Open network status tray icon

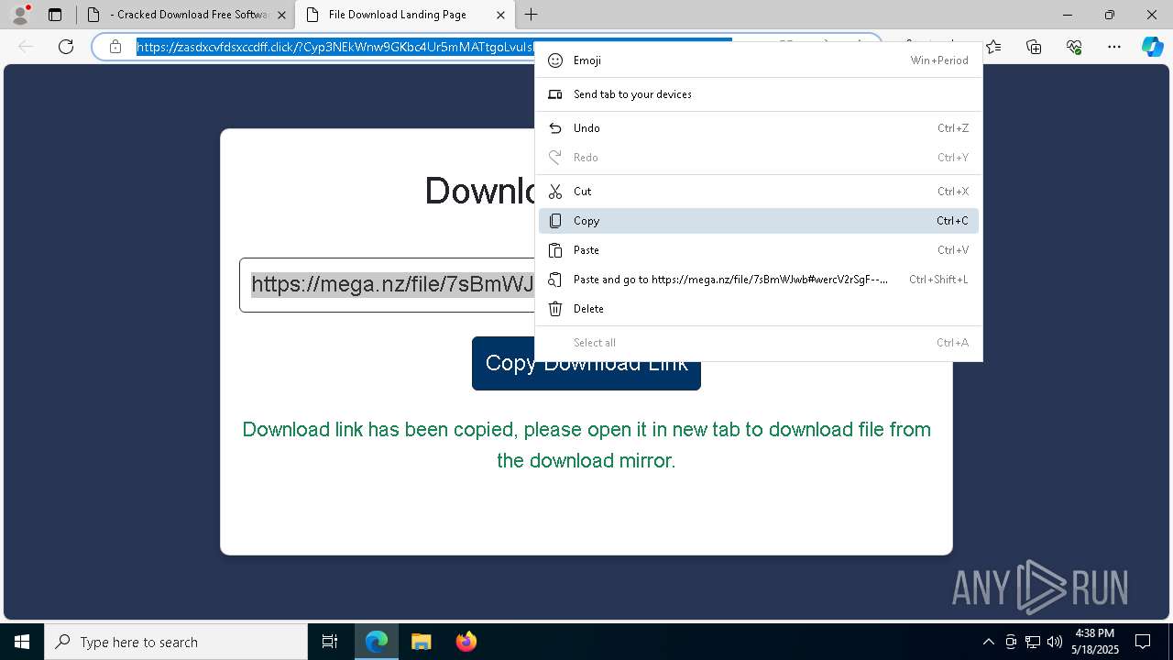1033,642
